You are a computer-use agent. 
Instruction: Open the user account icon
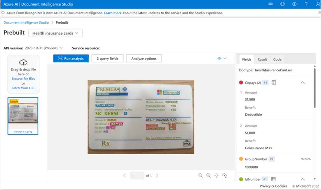[318, 4]
